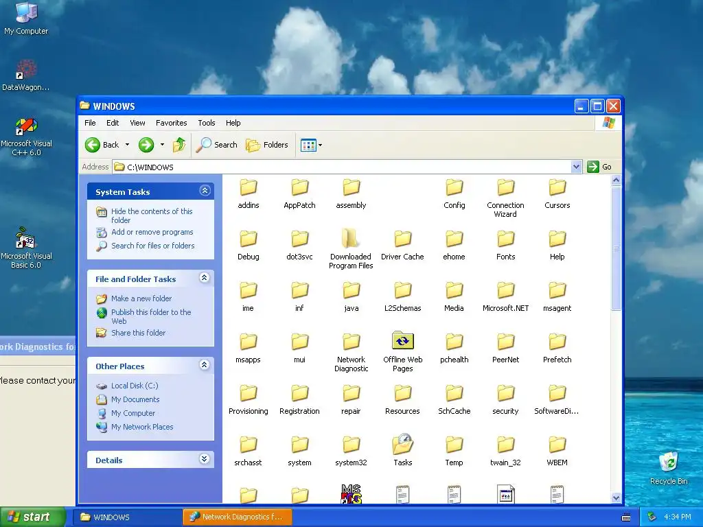Select the addins folder icon

tap(249, 187)
